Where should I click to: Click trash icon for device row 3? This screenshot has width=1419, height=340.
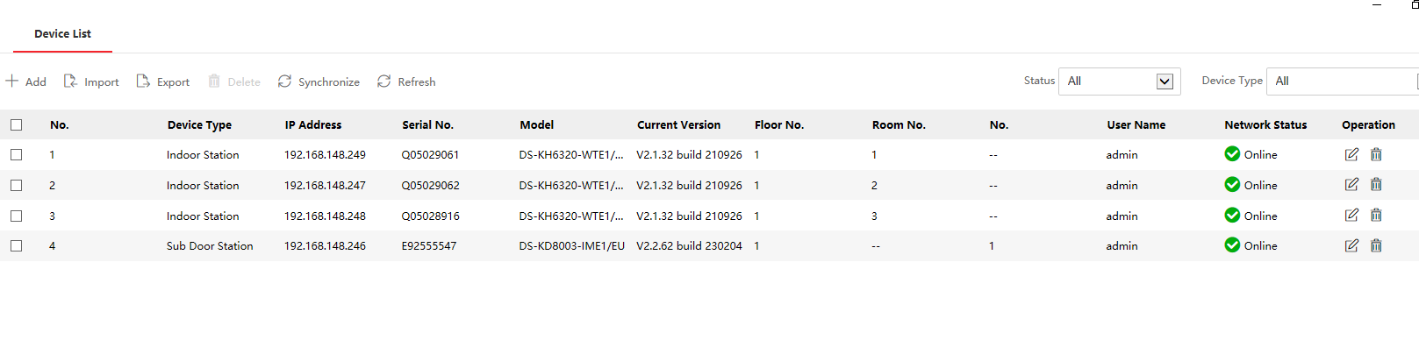coord(1376,216)
